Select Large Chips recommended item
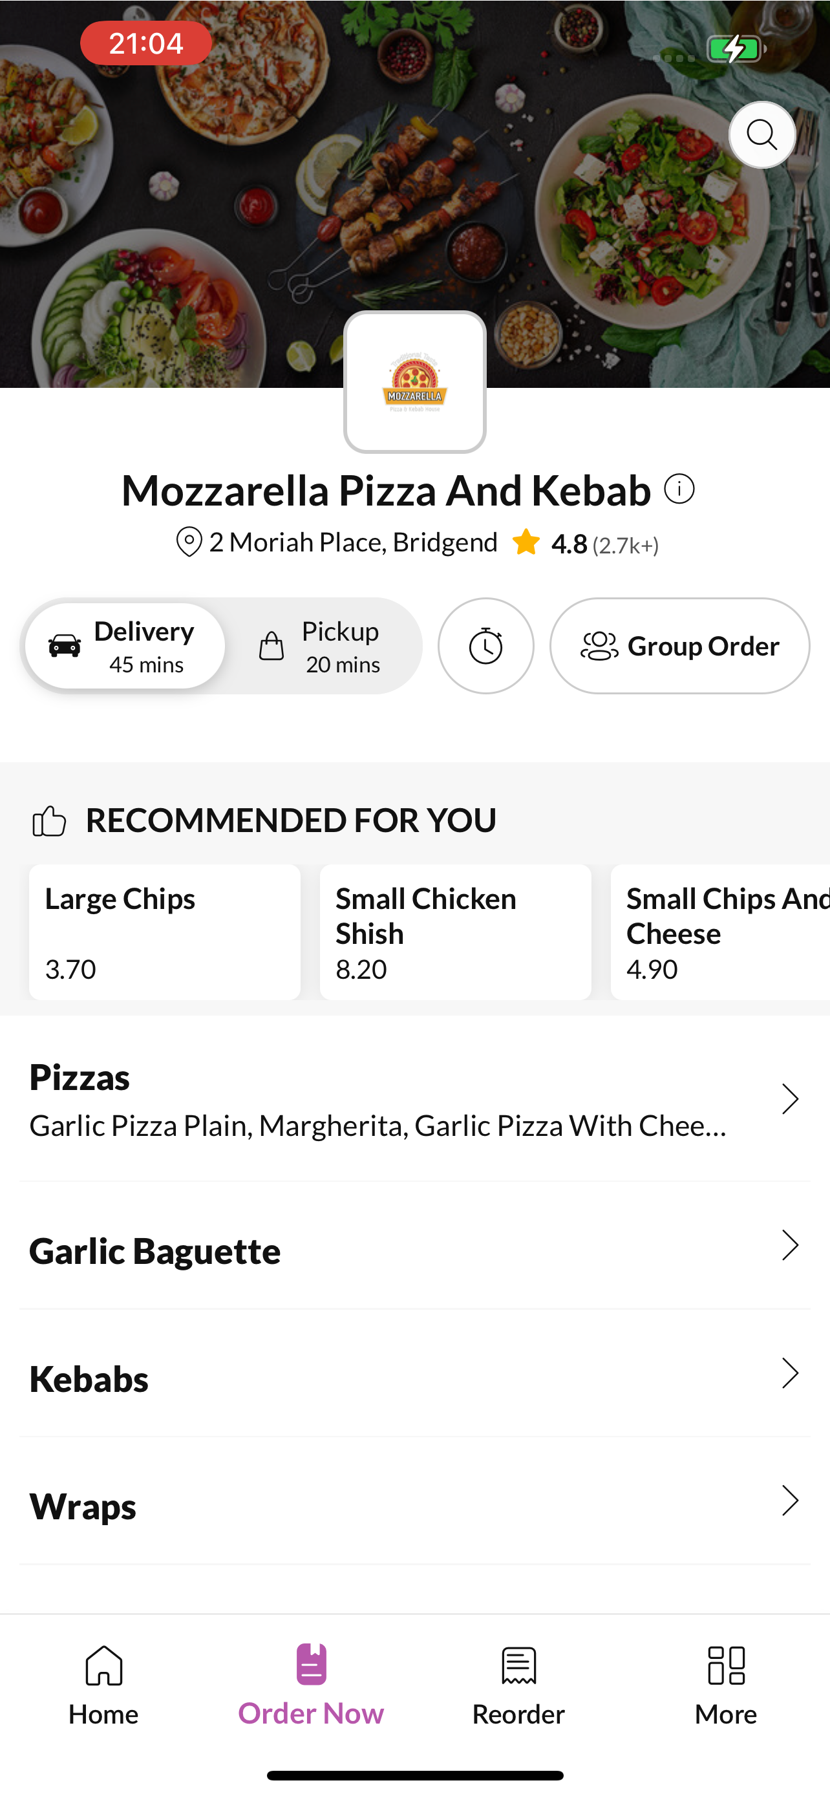This screenshot has height=1796, width=830. tap(164, 932)
